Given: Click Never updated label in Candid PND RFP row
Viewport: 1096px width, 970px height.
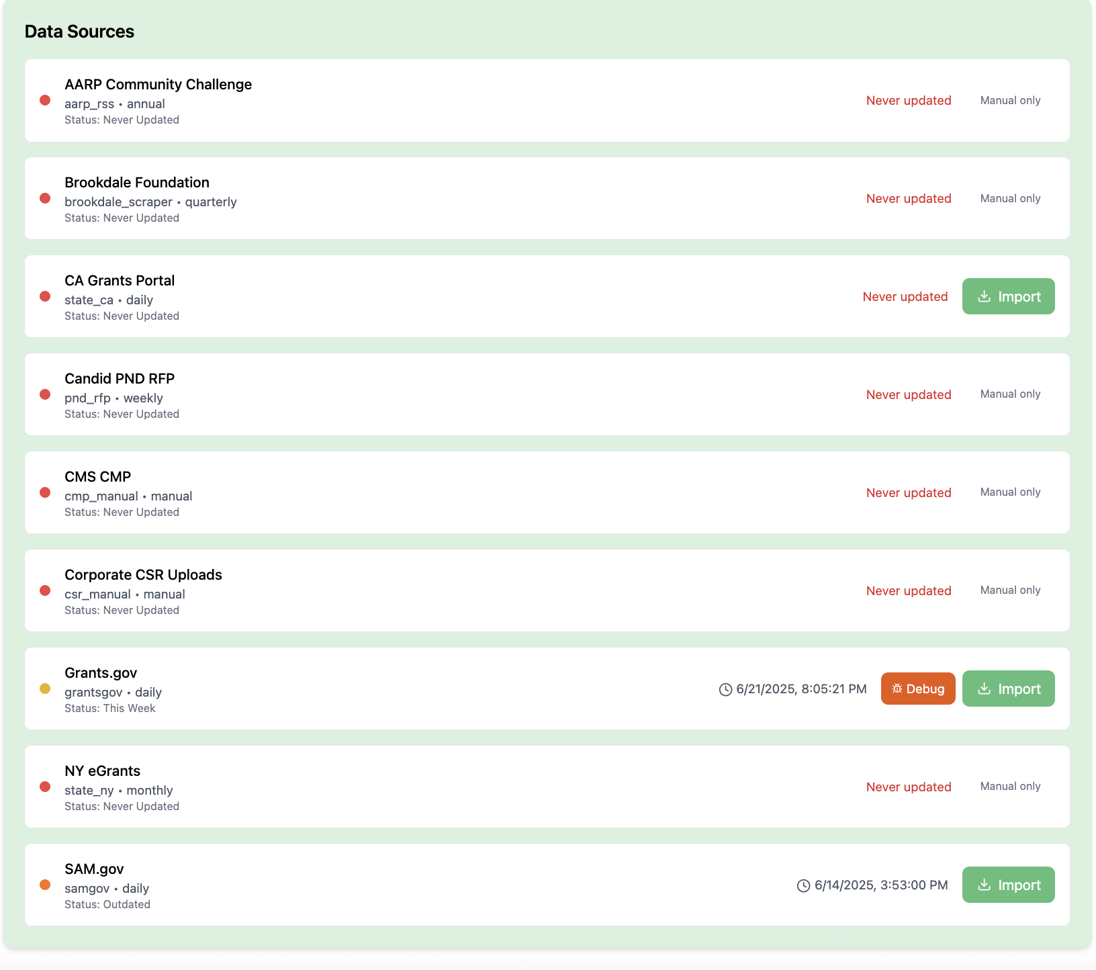Looking at the screenshot, I should [909, 394].
